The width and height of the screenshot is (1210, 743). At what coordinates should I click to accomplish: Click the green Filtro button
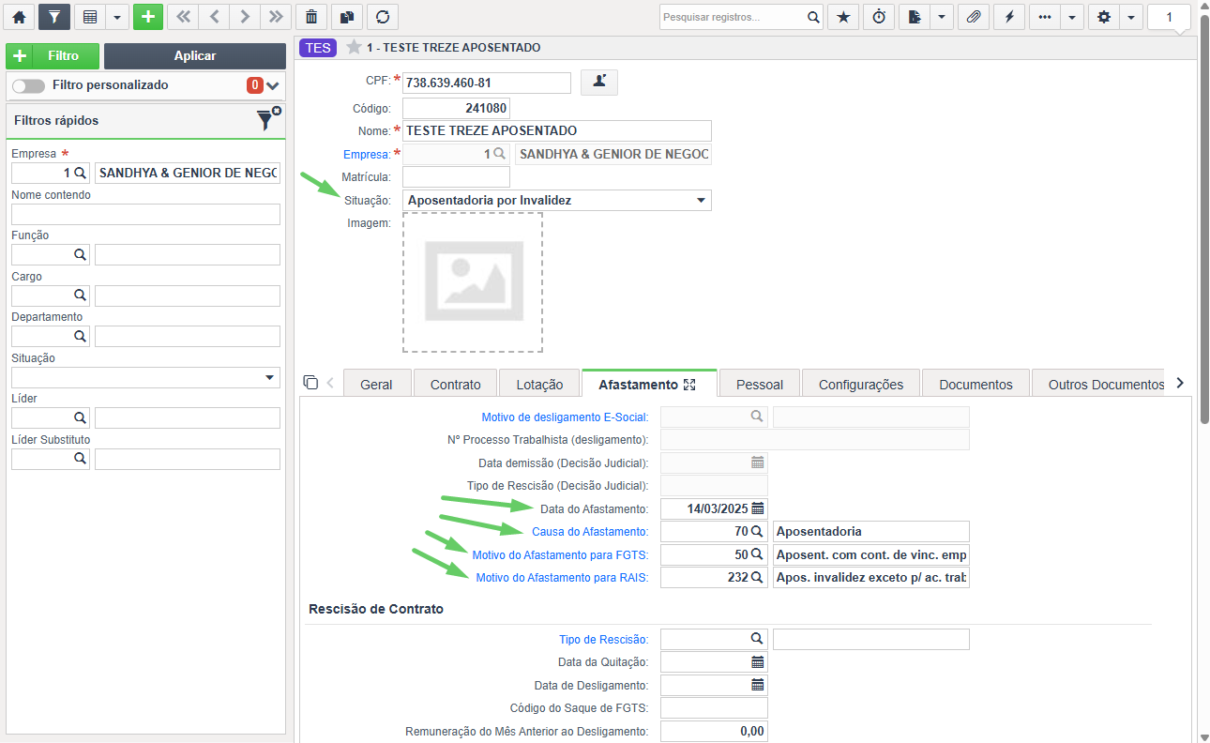coord(53,56)
